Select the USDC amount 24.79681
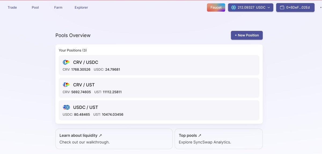Screen dimensions: 322x154 pos(112,70)
